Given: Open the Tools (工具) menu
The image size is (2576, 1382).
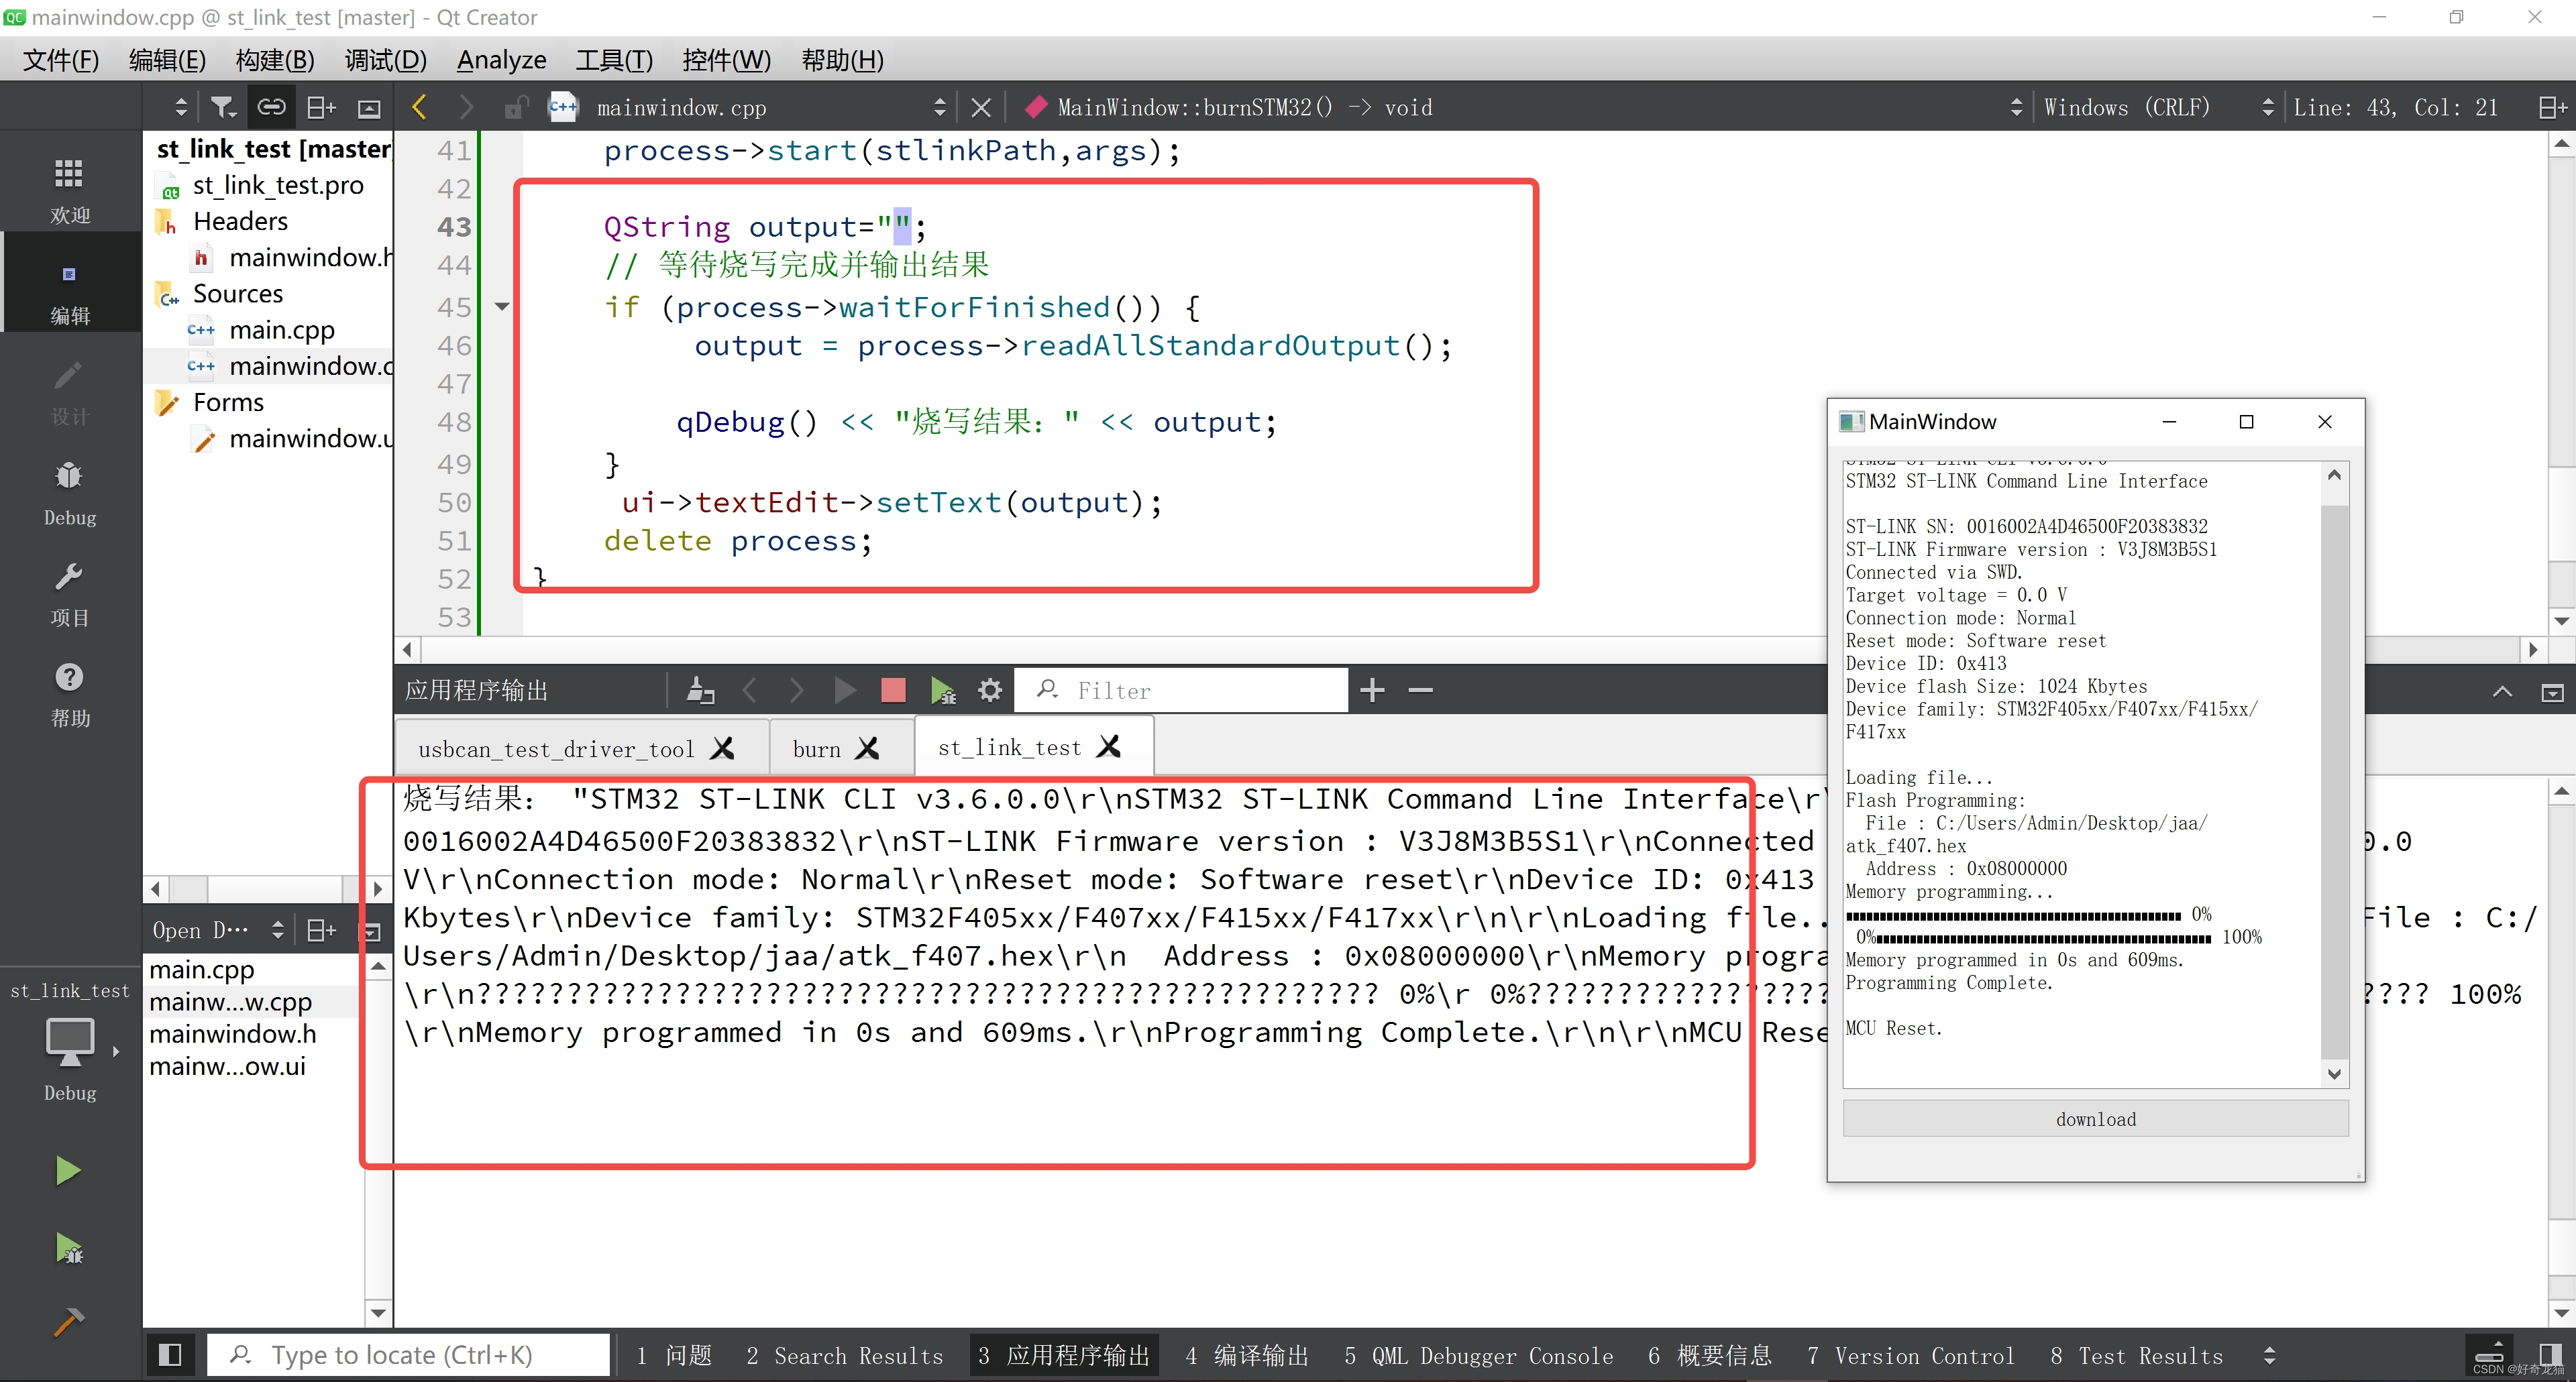Looking at the screenshot, I should (614, 60).
